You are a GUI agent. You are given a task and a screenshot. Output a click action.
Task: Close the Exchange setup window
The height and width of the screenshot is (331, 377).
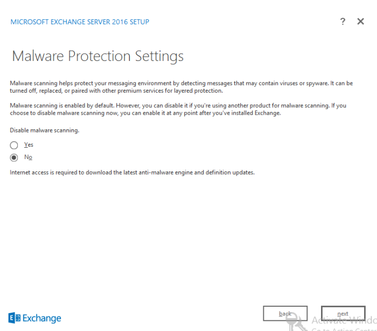[x=360, y=22]
